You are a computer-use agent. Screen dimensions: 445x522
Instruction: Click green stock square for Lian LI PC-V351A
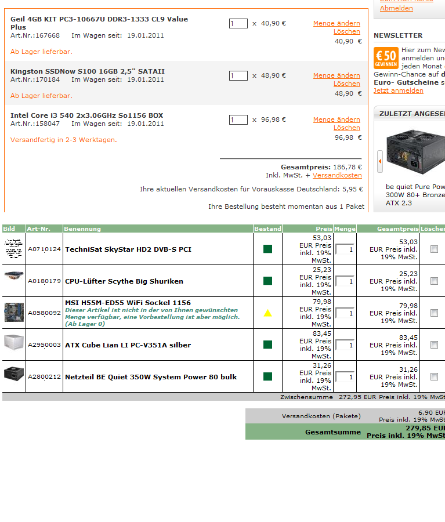[267, 345]
